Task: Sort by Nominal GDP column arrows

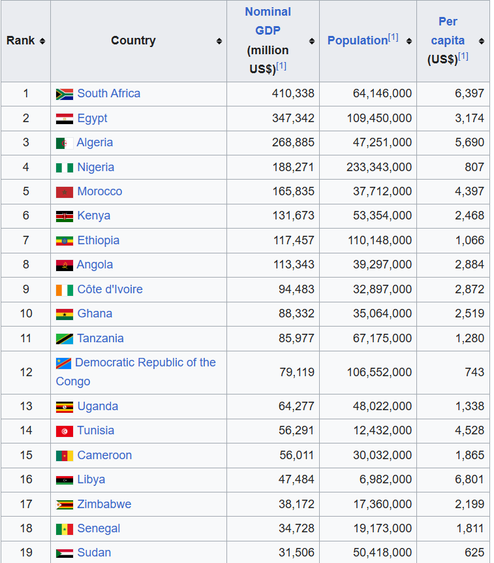Action: [312, 41]
